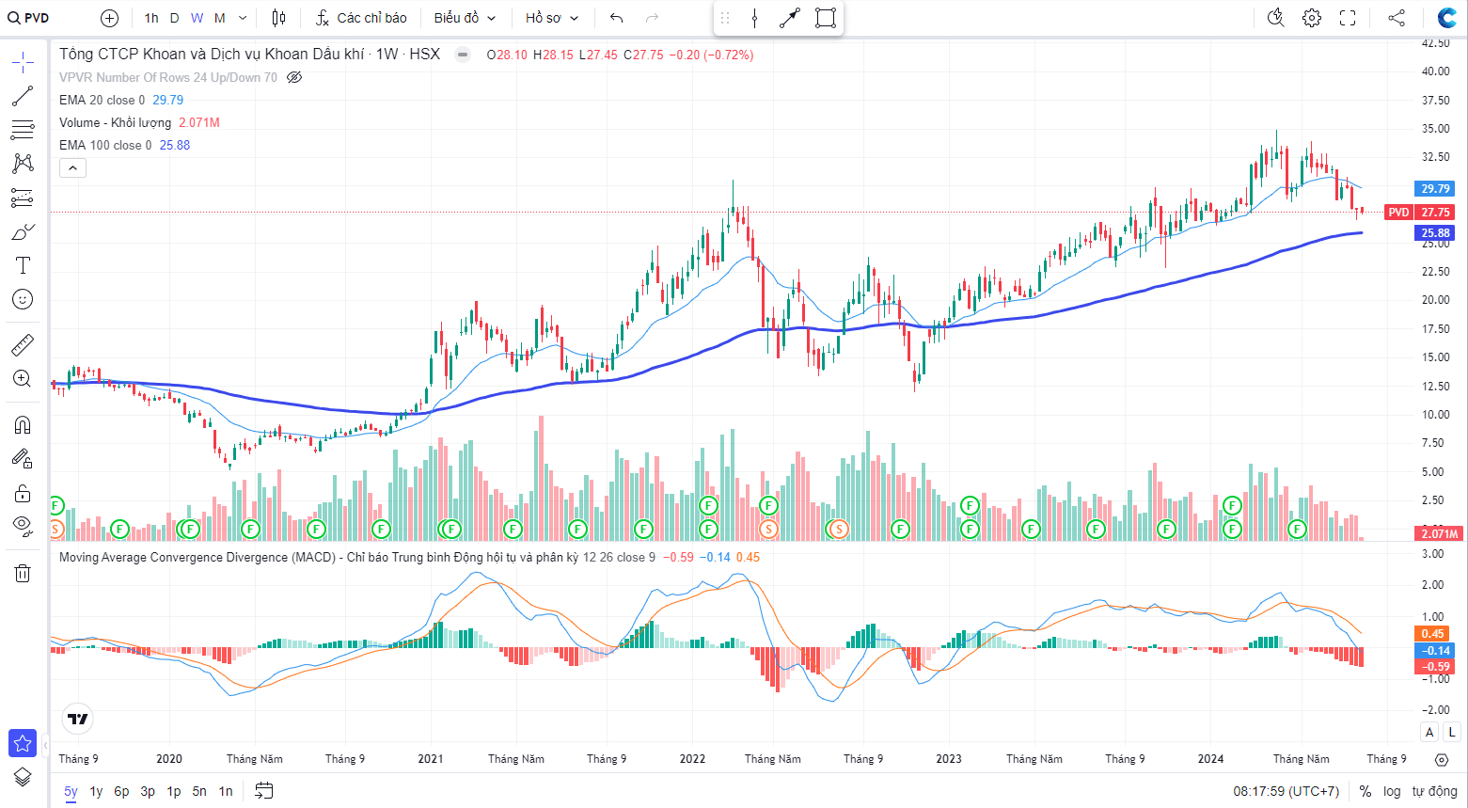Click the blue C brand logo
This screenshot has height=808, width=1468.
(x=1447, y=18)
